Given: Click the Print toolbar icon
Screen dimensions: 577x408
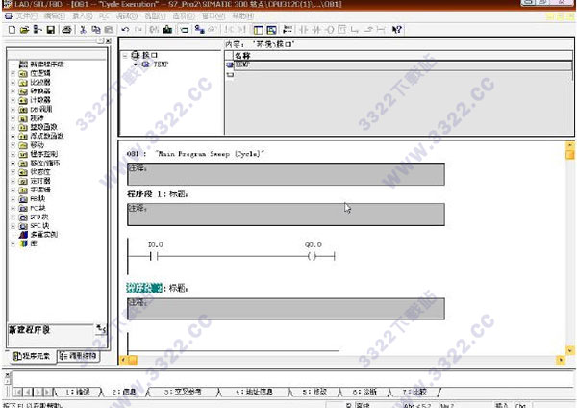Looking at the screenshot, I should click(66, 30).
